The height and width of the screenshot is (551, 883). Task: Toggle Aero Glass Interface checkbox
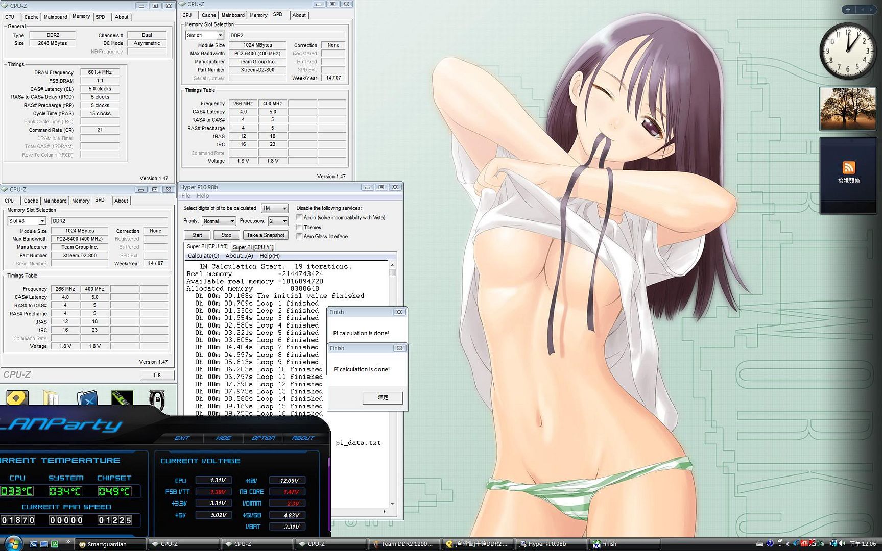click(x=300, y=236)
